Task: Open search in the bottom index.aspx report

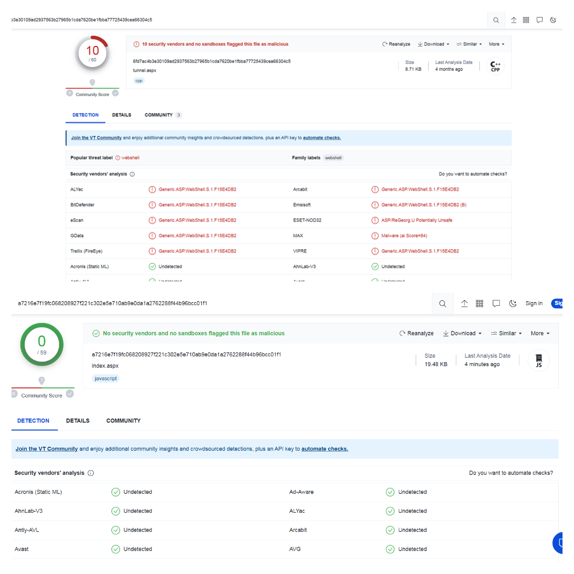Action: pyautogui.click(x=443, y=304)
